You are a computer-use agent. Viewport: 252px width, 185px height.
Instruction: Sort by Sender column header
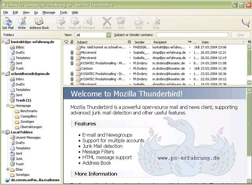142,42
